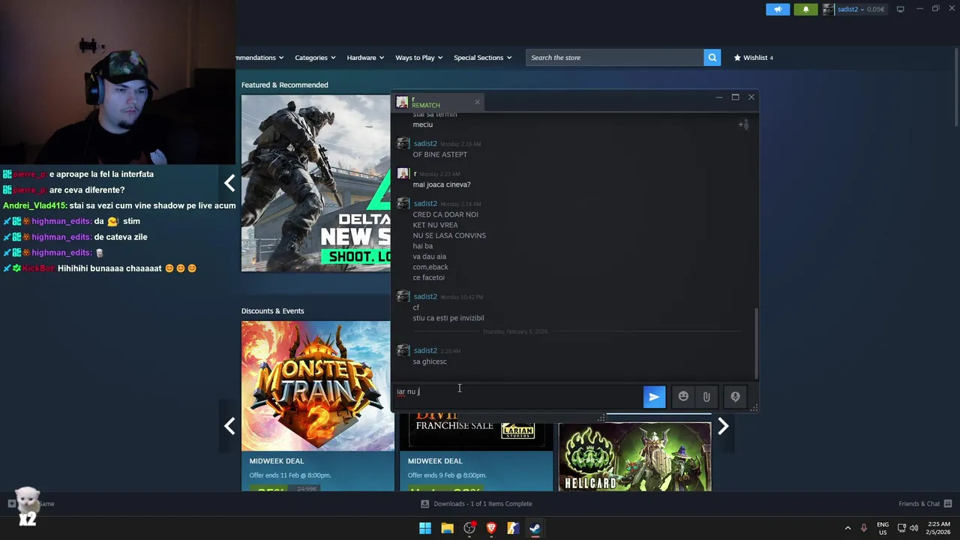This screenshot has height=540, width=960.
Task: Click the chat attachment paperclip icon
Action: [x=706, y=397]
